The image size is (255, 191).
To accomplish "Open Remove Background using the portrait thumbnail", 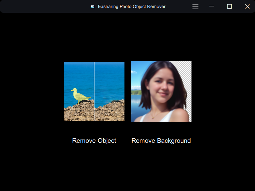I will pos(161,91).
